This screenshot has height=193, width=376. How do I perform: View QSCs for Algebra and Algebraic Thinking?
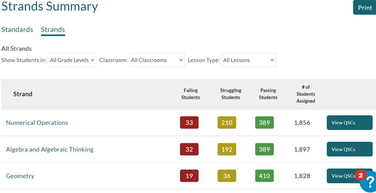[350, 149]
